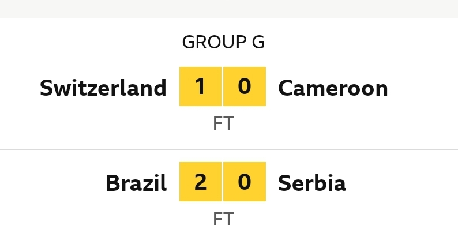The height and width of the screenshot is (237, 458).
Task: Click Brazil's yellow score box showing 2
Action: pos(200,182)
